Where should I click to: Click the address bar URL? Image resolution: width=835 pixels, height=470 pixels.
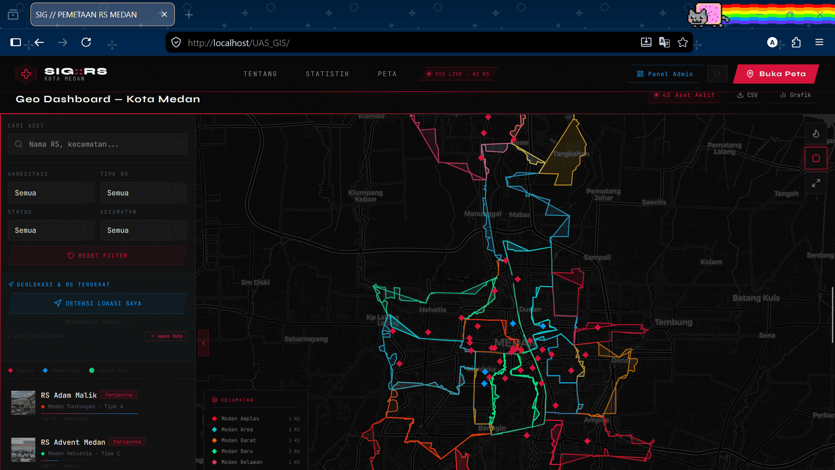pos(238,43)
